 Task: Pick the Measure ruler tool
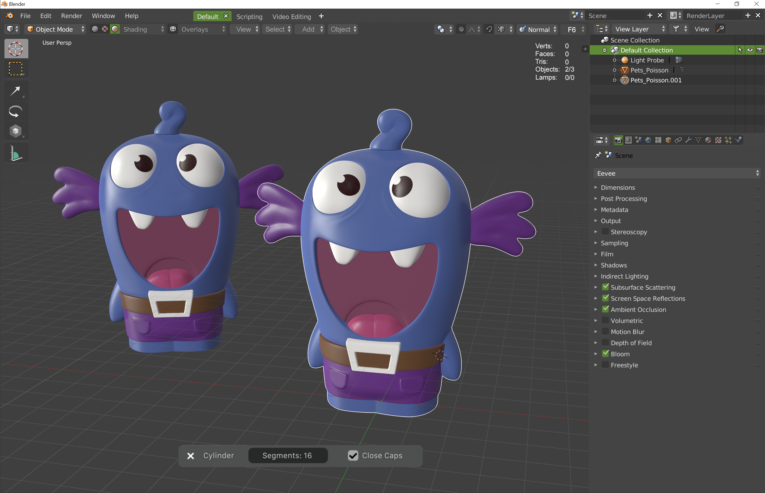click(16, 154)
